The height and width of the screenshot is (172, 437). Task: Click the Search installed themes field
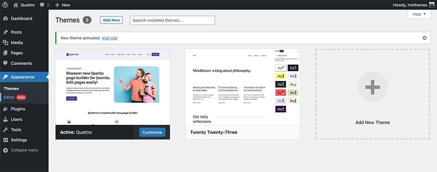pyautogui.click(x=172, y=20)
